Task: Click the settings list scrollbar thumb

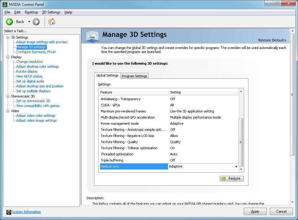Action: tap(241, 142)
